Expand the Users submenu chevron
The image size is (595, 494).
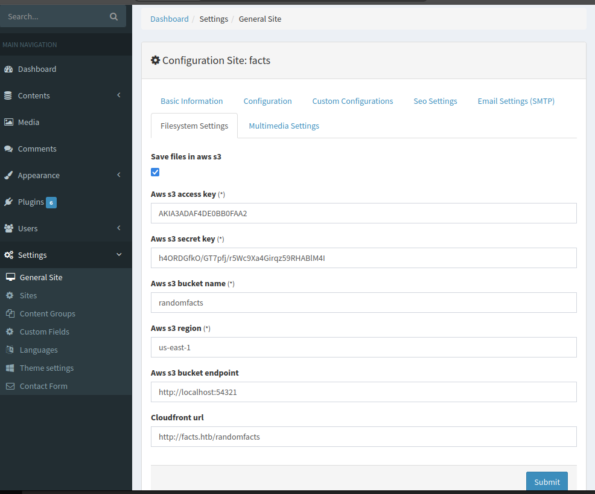coord(119,228)
